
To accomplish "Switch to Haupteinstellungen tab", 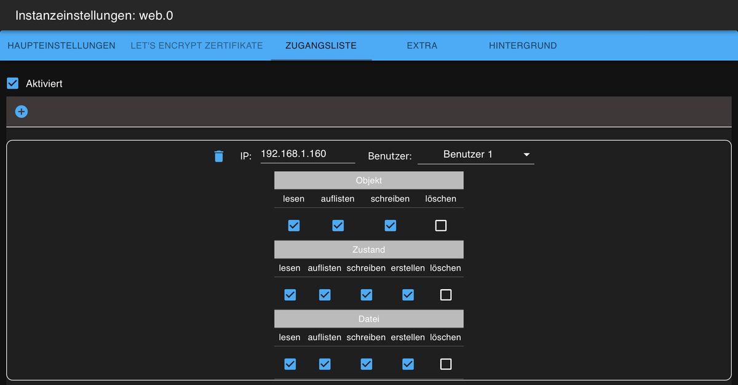I will click(x=61, y=45).
